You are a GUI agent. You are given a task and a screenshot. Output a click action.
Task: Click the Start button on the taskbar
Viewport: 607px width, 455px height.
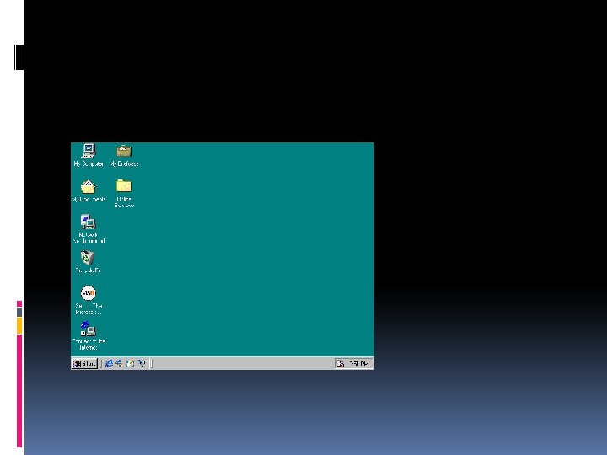pyautogui.click(x=84, y=363)
